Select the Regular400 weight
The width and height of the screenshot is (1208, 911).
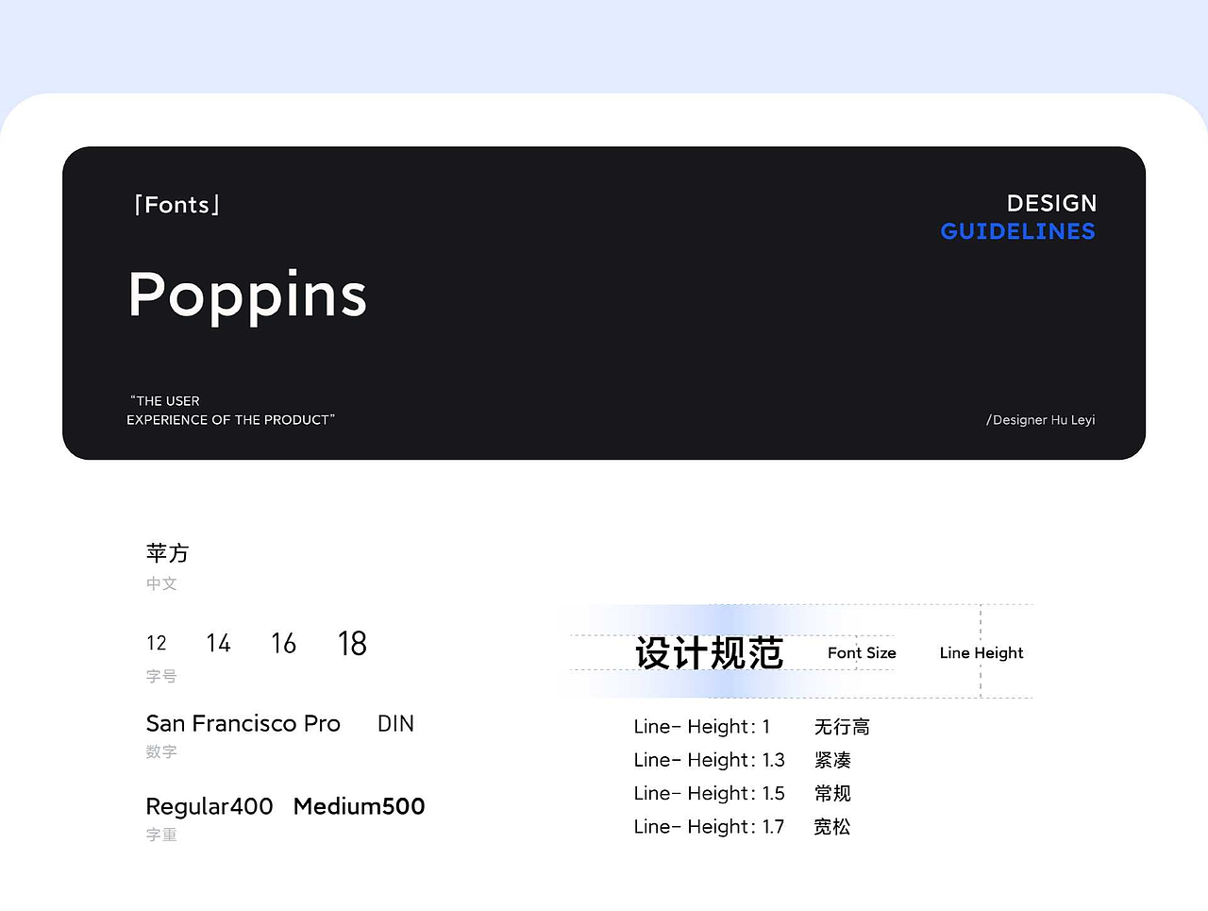pos(210,807)
